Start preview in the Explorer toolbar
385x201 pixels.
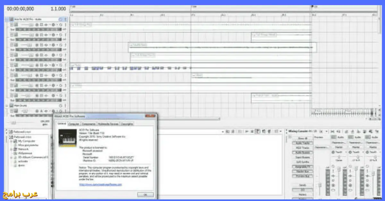(246, 131)
